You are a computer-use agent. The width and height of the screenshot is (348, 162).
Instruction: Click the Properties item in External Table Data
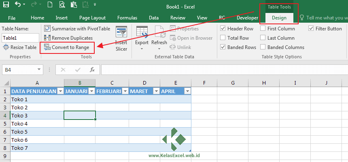184,29
